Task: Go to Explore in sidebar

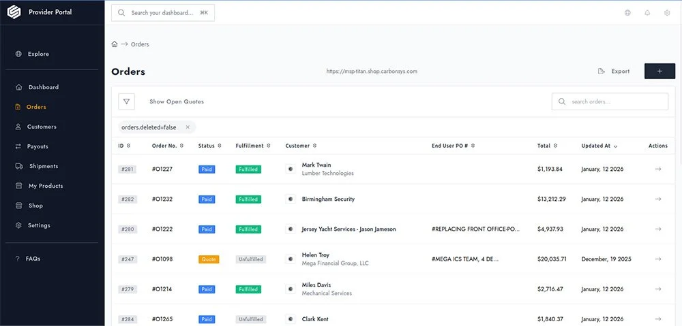Action: 33,54
